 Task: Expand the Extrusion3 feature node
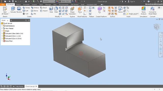pos(2,38)
